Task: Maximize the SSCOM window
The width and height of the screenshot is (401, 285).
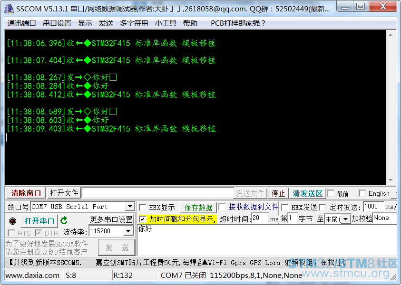Action: pos(361,7)
